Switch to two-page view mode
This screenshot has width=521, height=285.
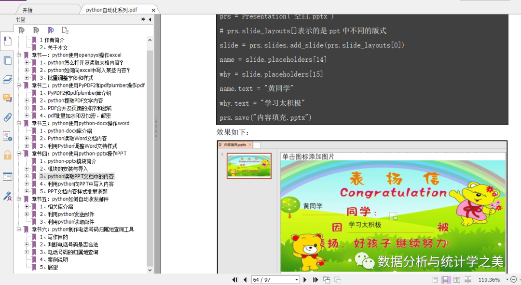[457, 279]
